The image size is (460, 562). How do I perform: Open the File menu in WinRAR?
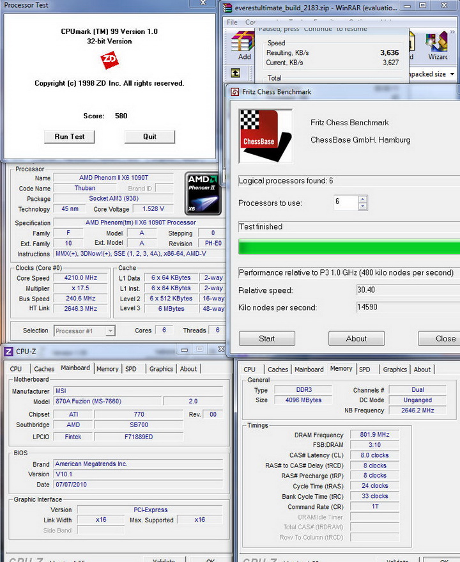[x=232, y=22]
